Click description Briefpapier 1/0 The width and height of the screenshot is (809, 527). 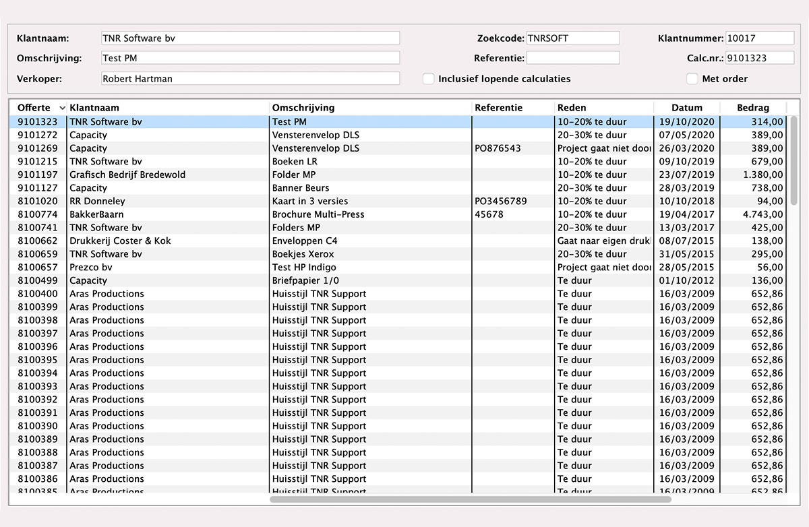(306, 280)
